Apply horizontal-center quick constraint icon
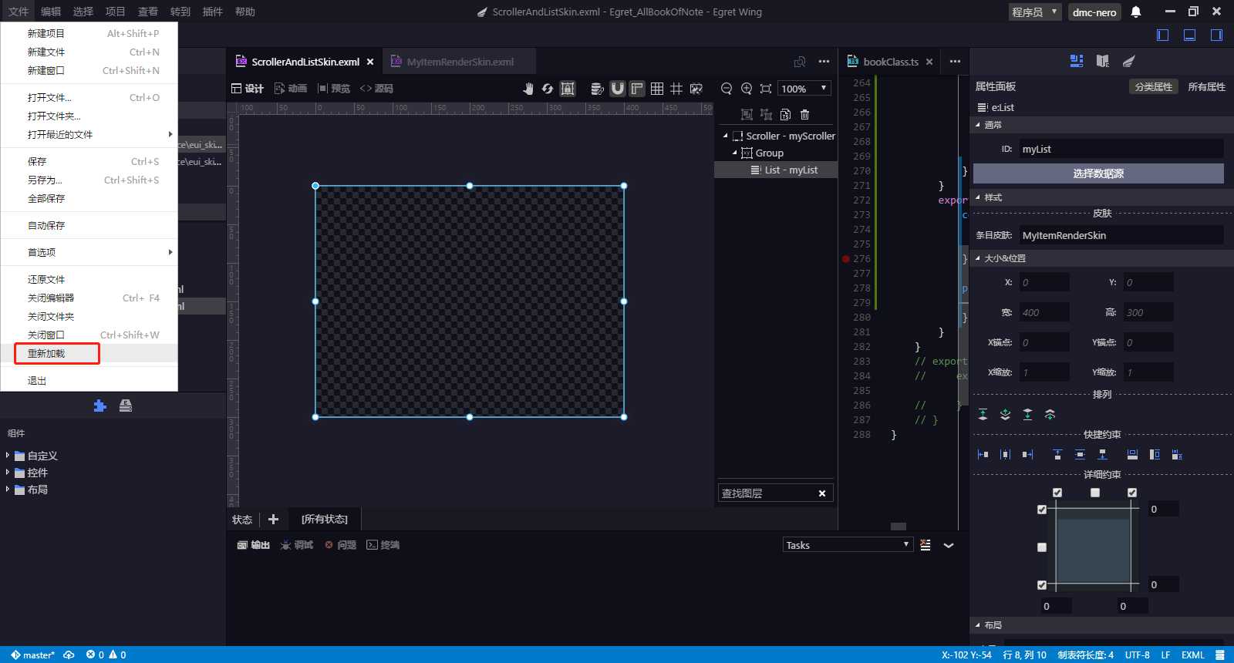1234x663 pixels. click(1005, 455)
